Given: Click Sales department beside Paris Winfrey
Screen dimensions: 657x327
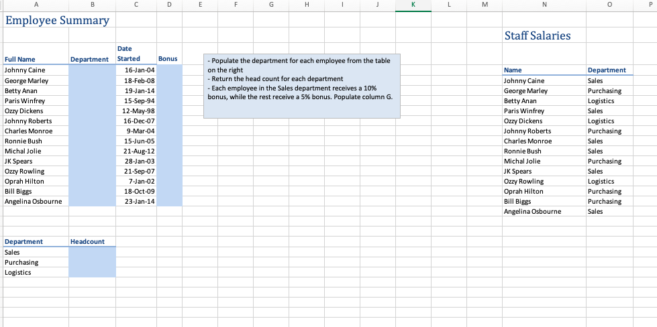Looking at the screenshot, I should [x=609, y=111].
